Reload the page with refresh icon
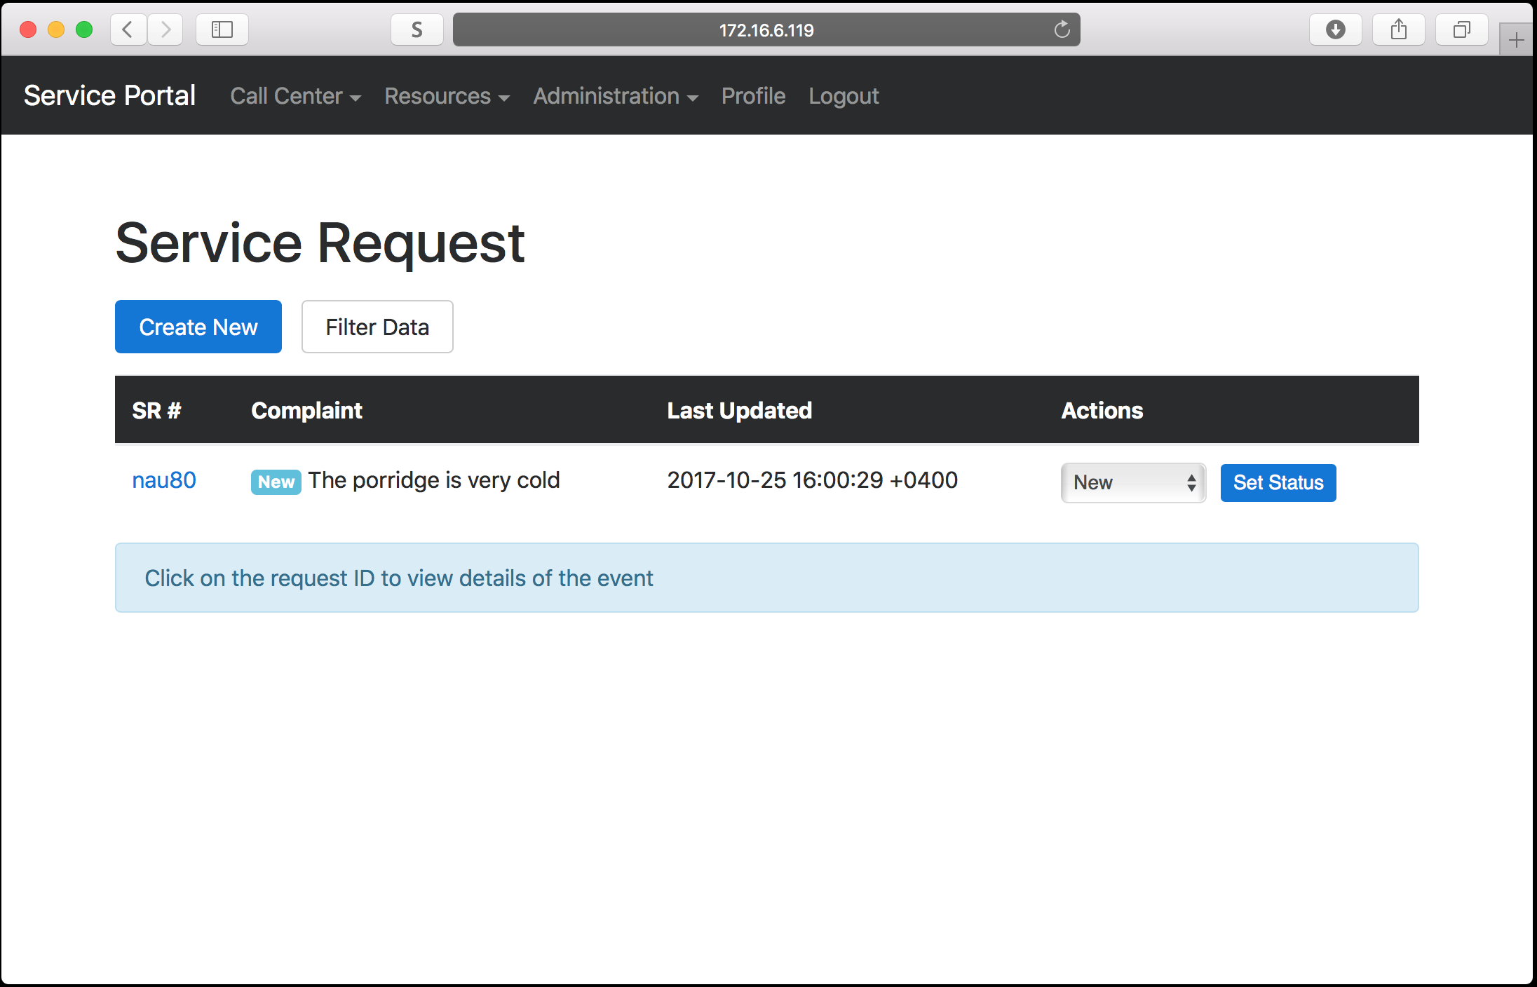This screenshot has height=987, width=1537. [x=1062, y=29]
